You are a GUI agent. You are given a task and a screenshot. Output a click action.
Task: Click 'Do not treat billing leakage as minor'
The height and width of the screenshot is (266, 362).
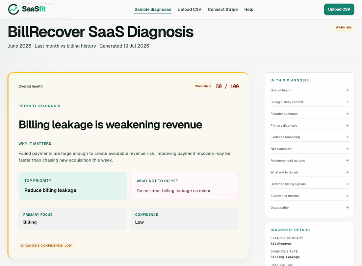click(173, 191)
